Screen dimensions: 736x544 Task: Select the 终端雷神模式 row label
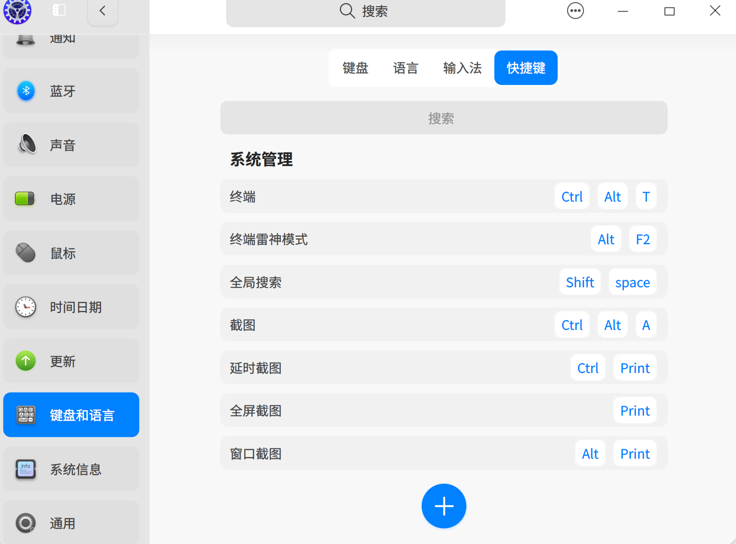269,239
